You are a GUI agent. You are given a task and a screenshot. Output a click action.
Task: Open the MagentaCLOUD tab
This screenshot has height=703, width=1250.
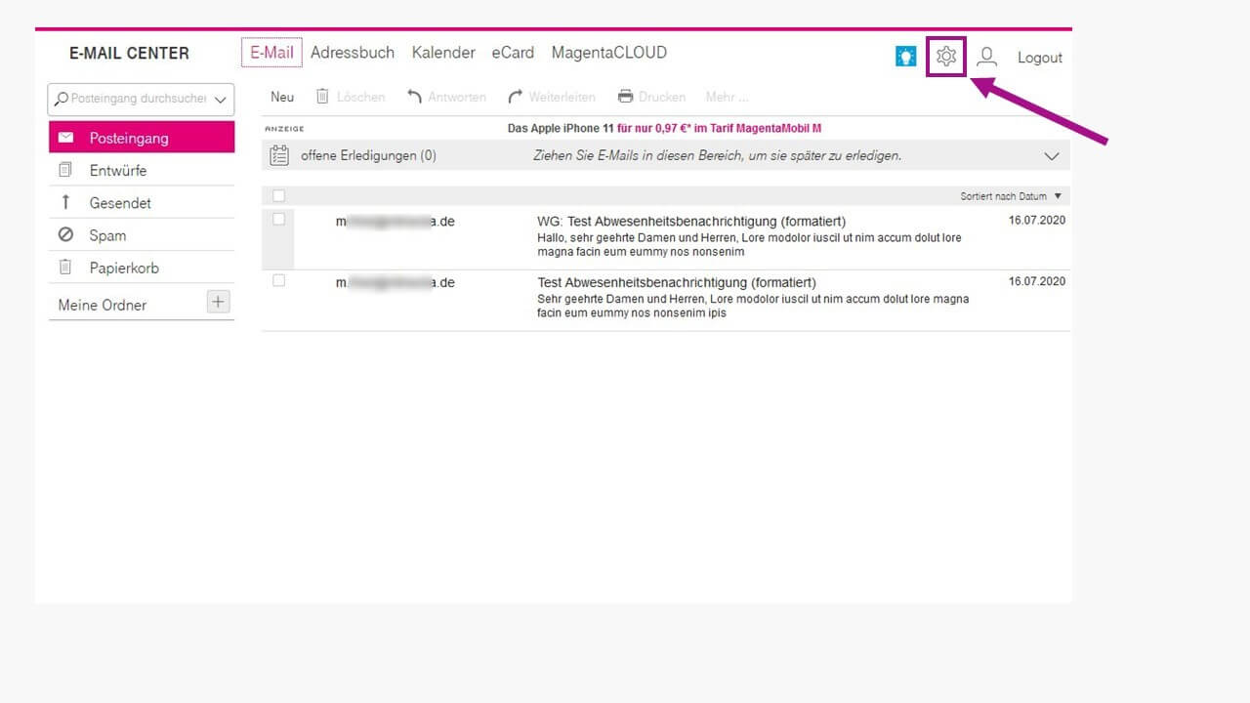609,53
